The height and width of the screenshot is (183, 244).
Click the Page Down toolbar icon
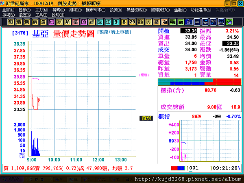coord(213,22)
